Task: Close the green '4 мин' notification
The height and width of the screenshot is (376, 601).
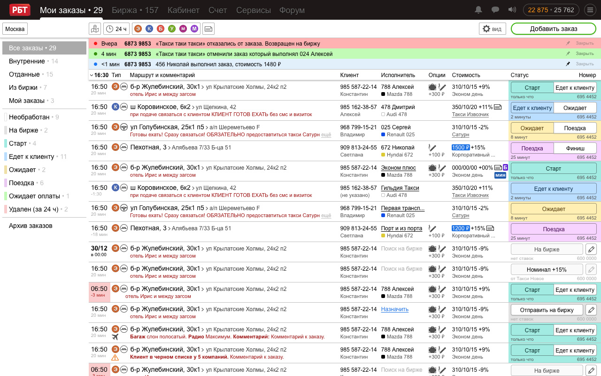Action: [585, 54]
